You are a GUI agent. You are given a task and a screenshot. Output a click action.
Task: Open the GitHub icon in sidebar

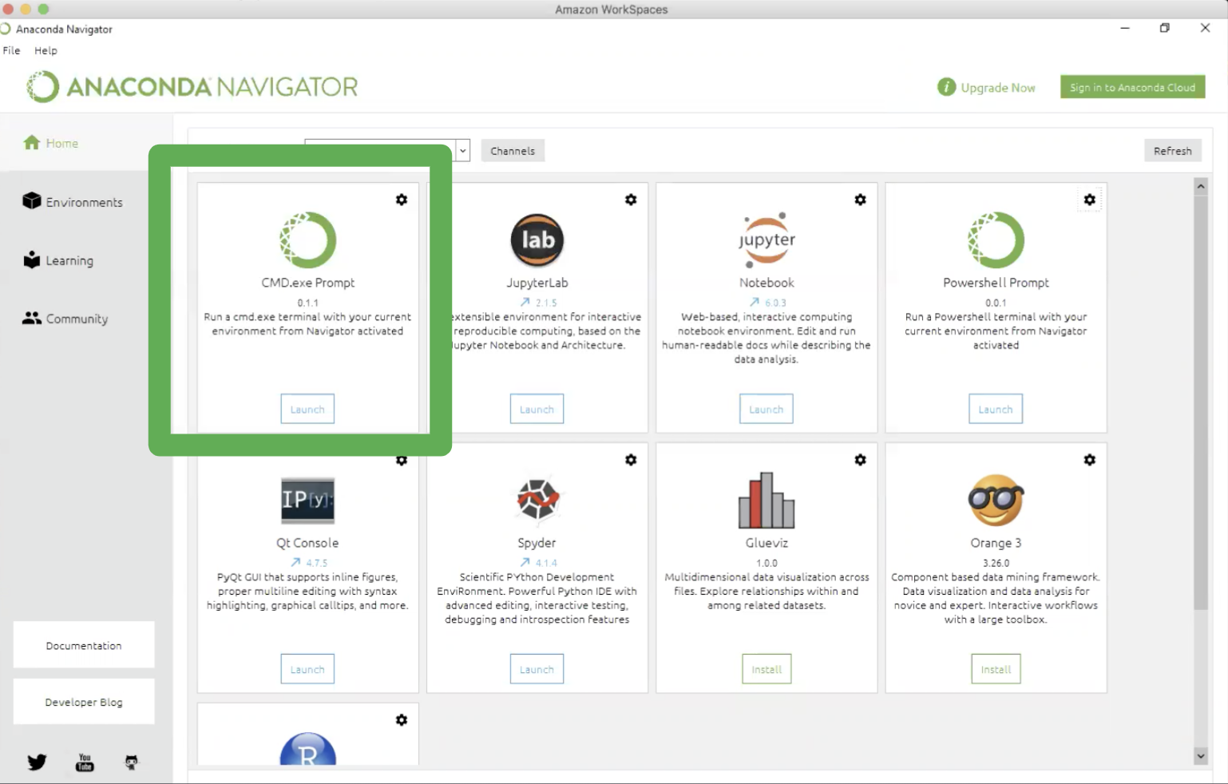coord(132,762)
